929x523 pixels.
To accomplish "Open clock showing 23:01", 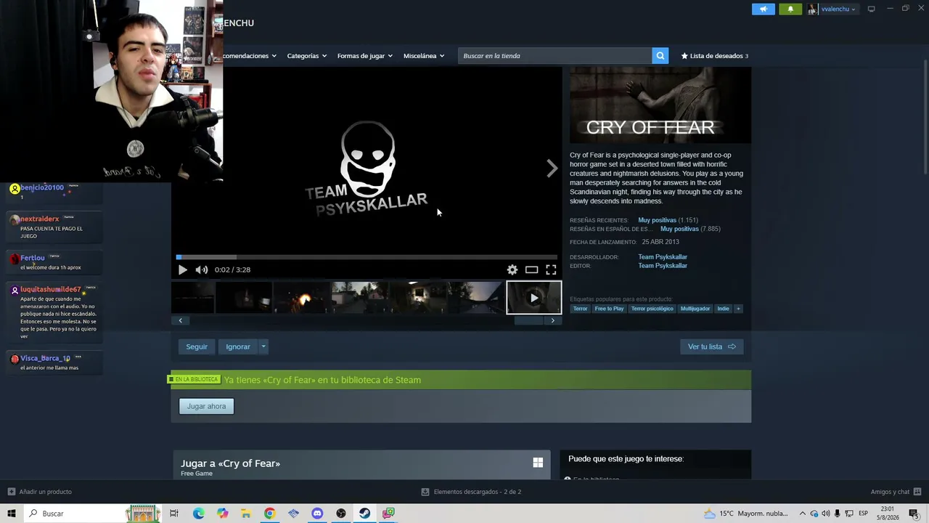I will pyautogui.click(x=887, y=514).
